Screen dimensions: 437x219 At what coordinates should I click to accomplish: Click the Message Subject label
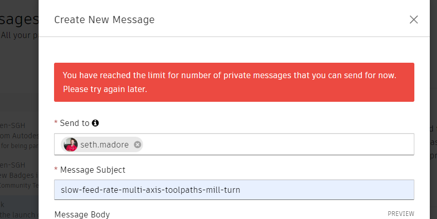tap(92, 170)
